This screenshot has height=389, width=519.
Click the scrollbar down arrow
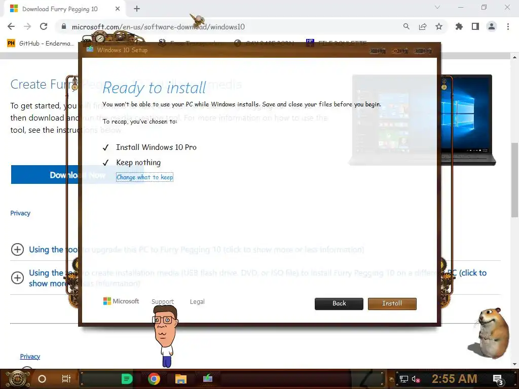(514, 365)
